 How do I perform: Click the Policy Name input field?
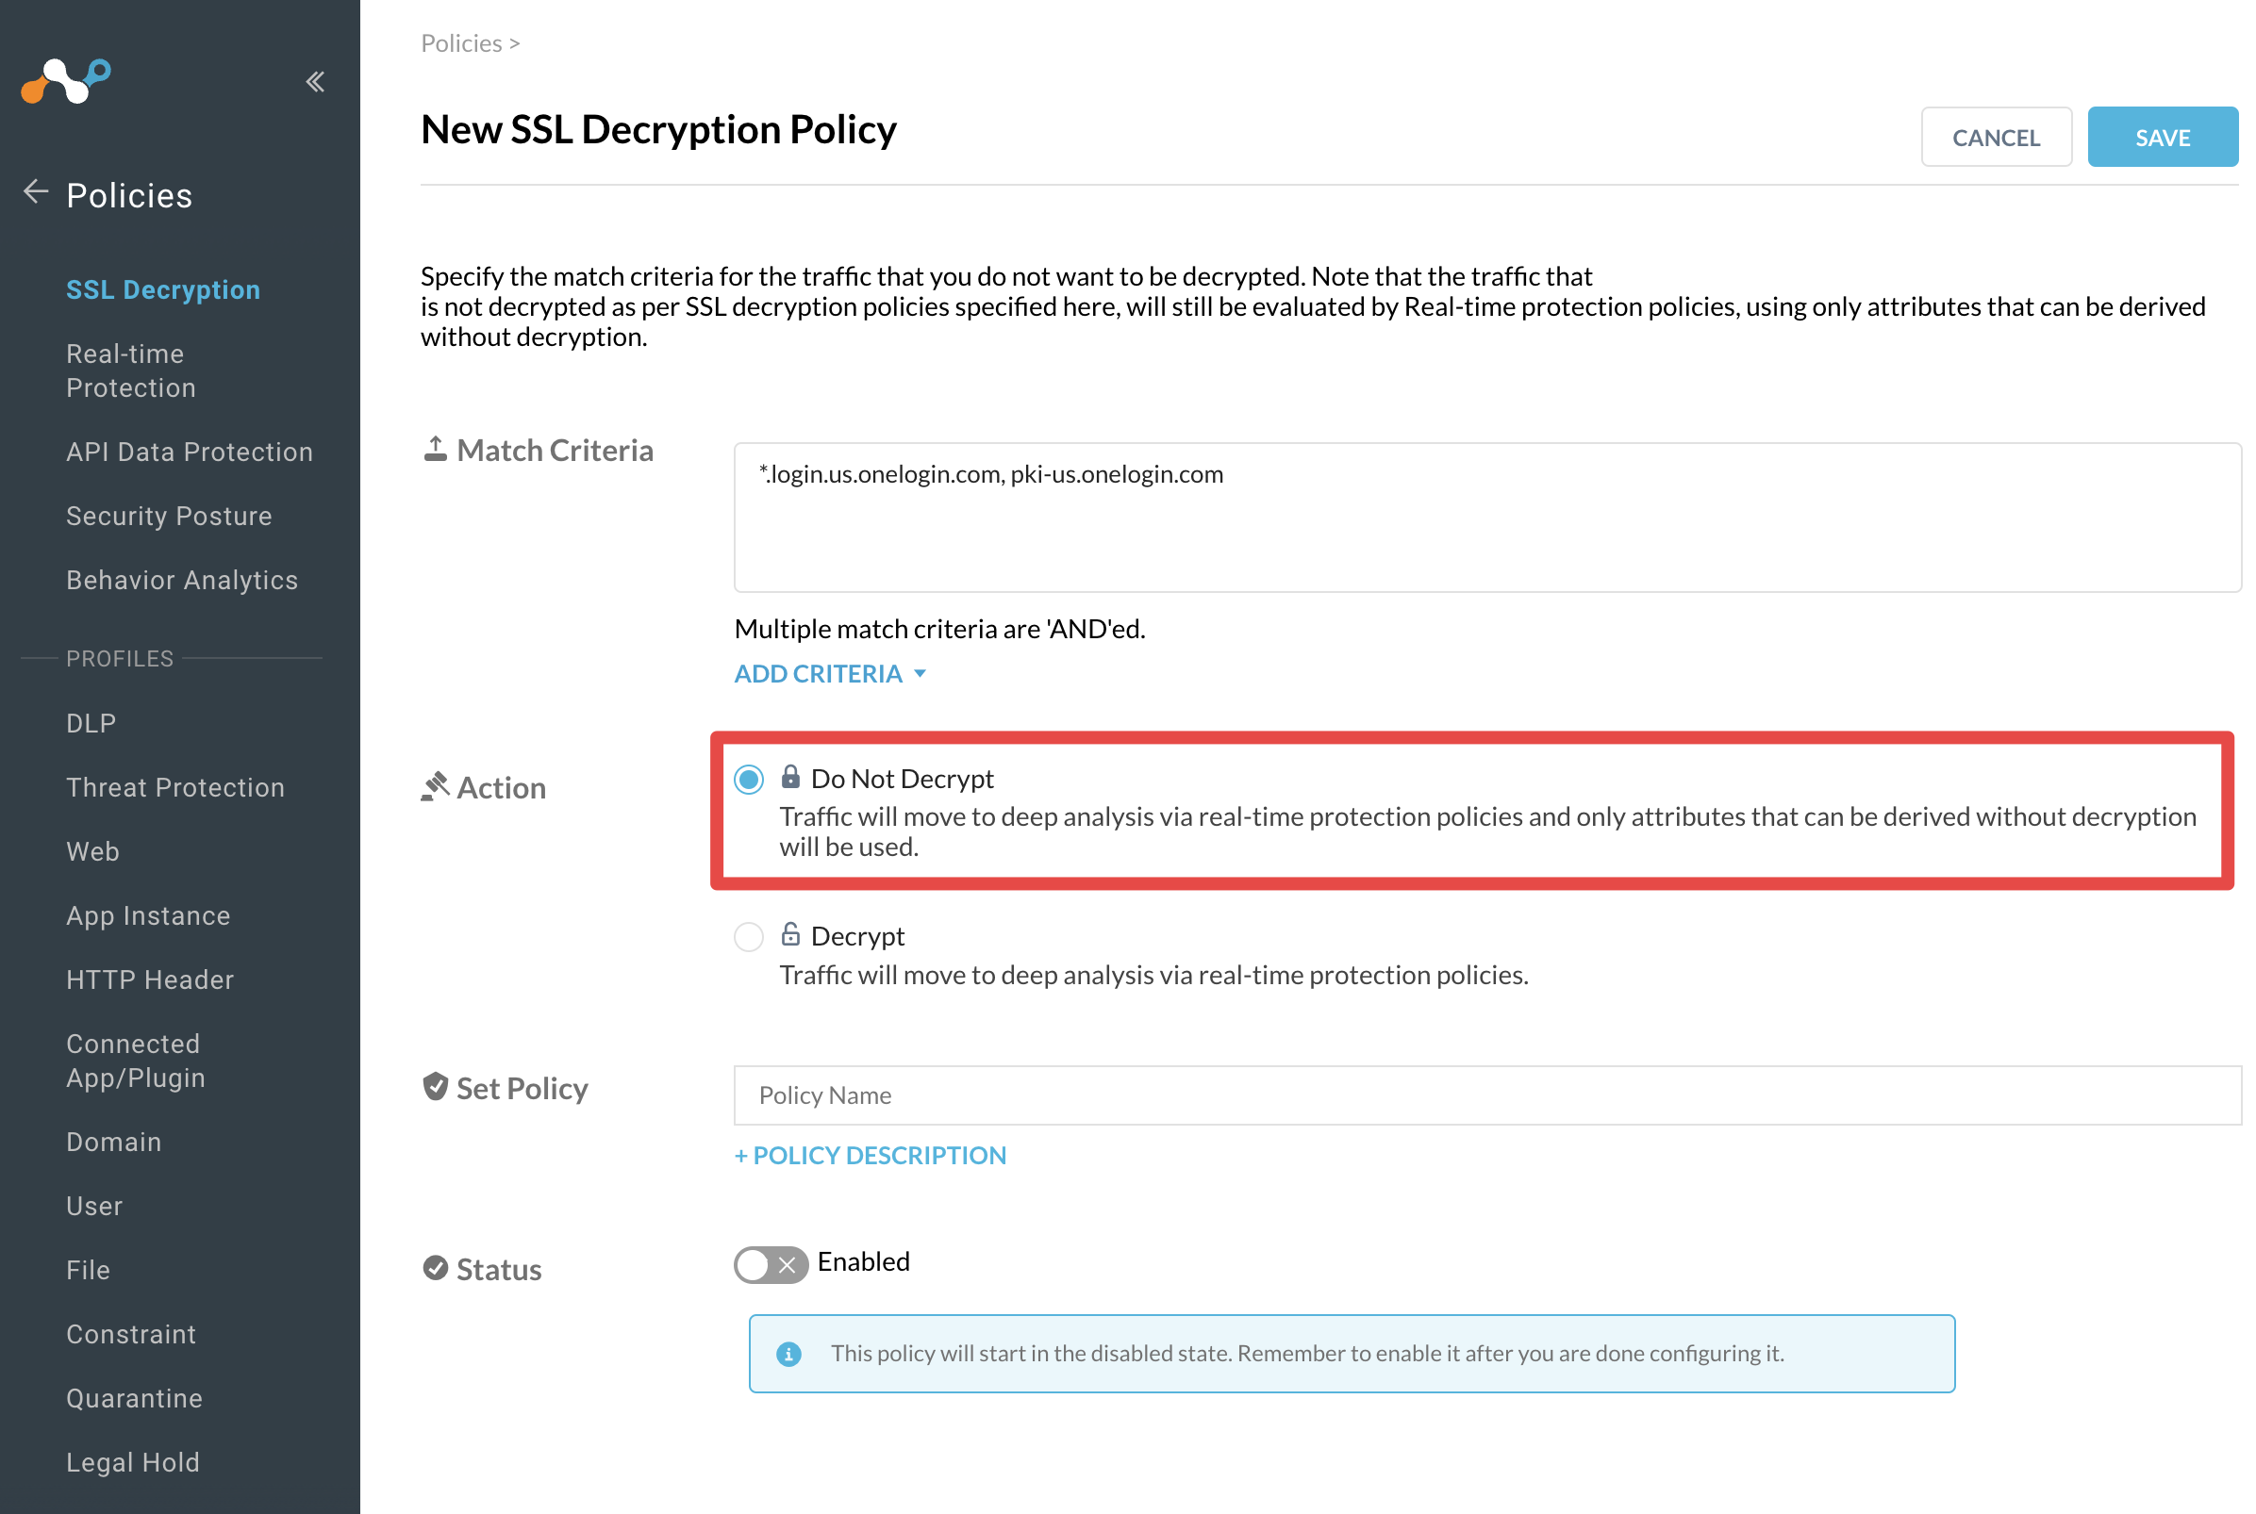point(1487,1094)
